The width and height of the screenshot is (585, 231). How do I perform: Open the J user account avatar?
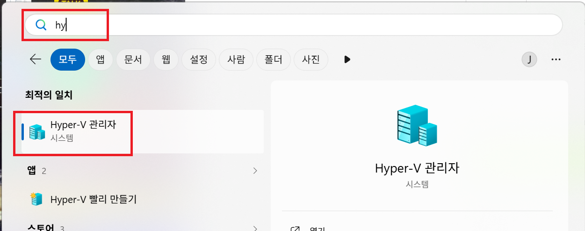pyautogui.click(x=529, y=59)
